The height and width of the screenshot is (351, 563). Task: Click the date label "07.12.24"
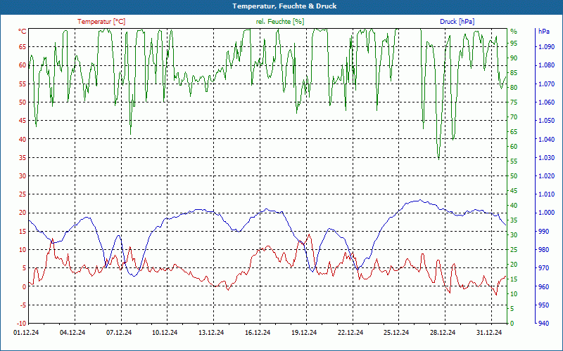pos(119,332)
